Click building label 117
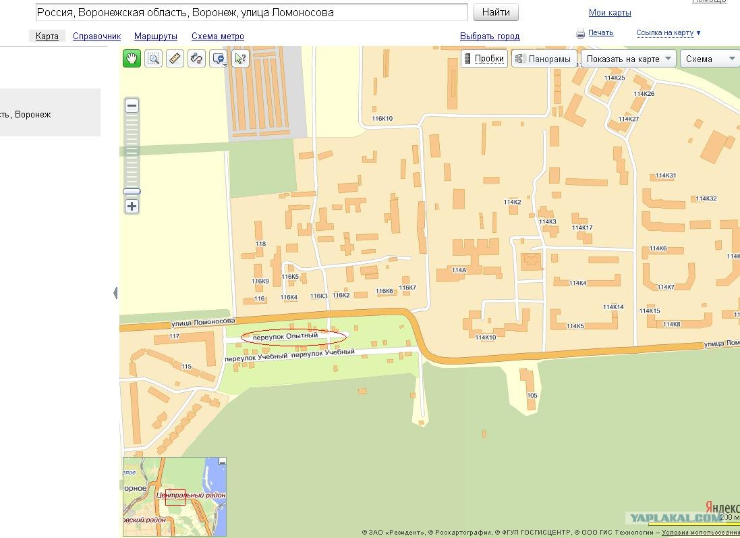Viewport: 740px width, 538px height. (x=174, y=336)
